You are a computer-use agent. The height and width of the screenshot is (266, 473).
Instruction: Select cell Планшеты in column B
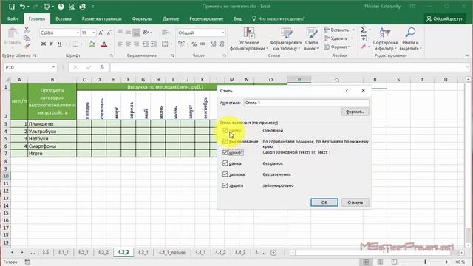click(x=52, y=124)
